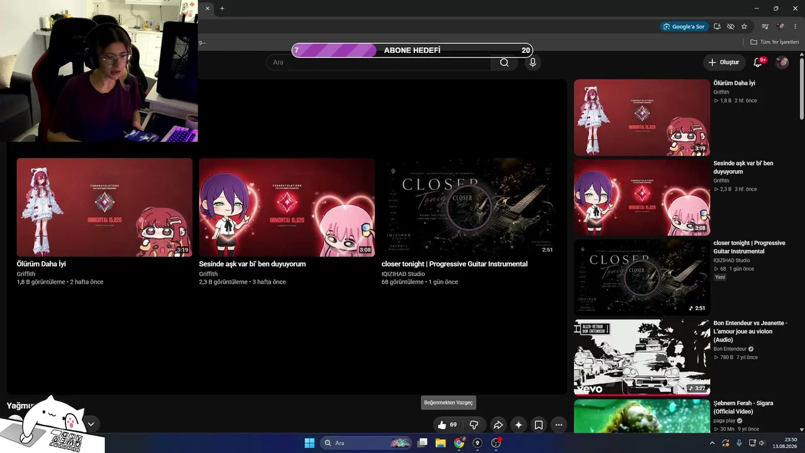
Task: Click the page scrollbar on the right
Action: (802, 88)
